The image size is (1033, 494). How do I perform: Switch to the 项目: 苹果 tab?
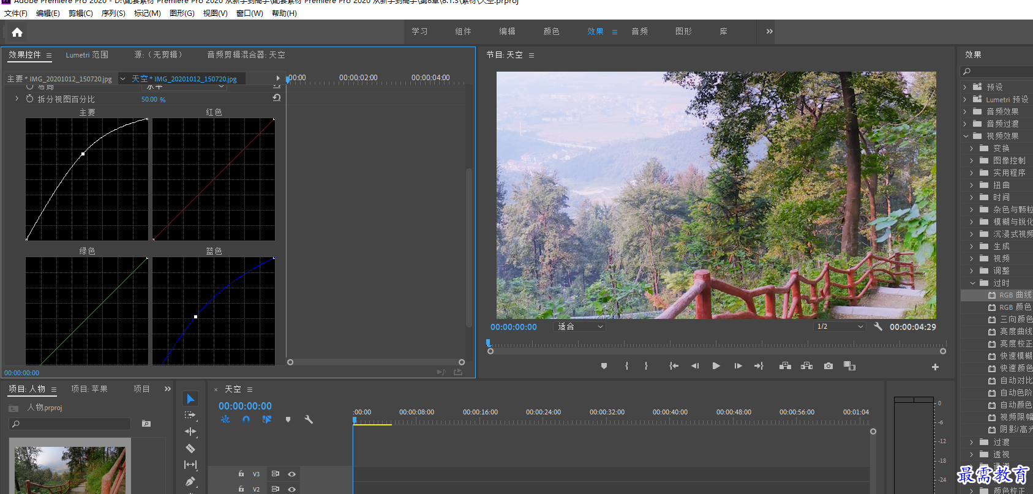[x=89, y=389]
